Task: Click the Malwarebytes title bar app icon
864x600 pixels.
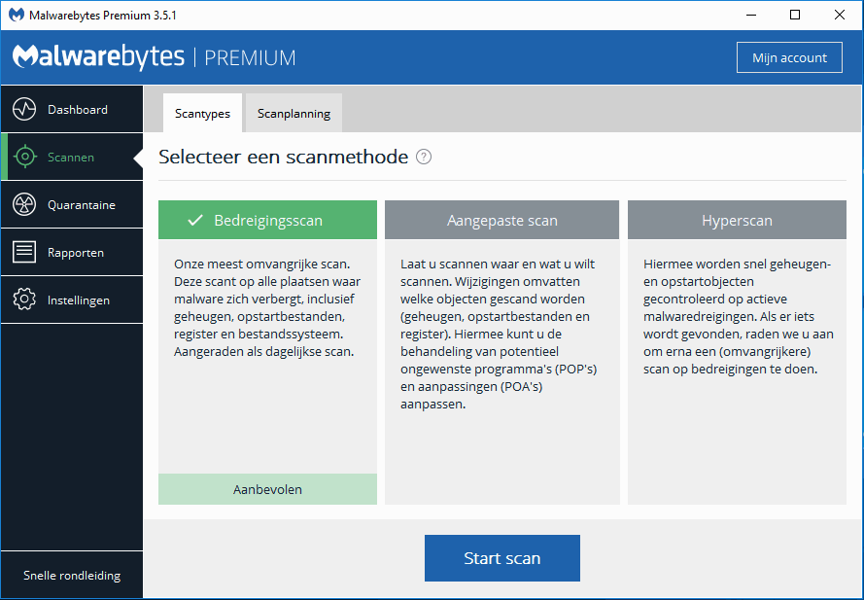Action: [x=16, y=16]
